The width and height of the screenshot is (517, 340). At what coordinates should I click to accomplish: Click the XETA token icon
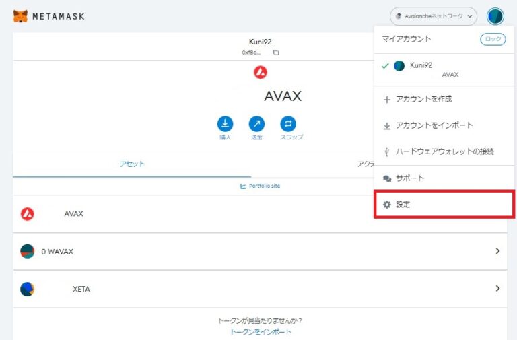coord(28,289)
